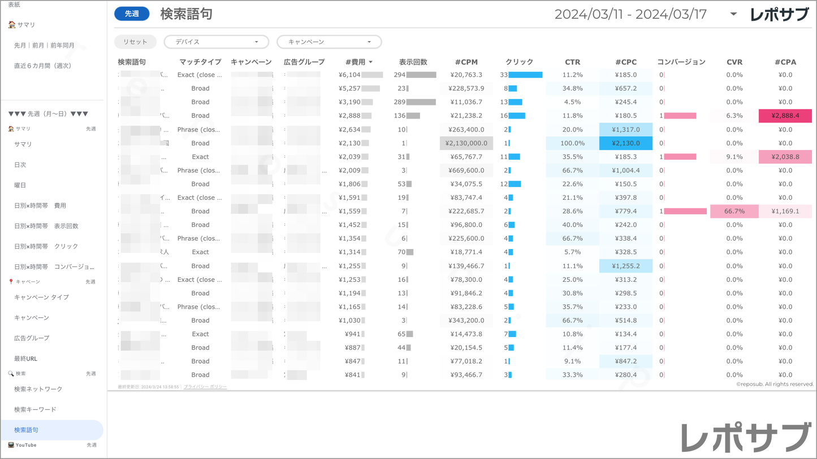Click the レポサブ logo at top right

(x=779, y=15)
